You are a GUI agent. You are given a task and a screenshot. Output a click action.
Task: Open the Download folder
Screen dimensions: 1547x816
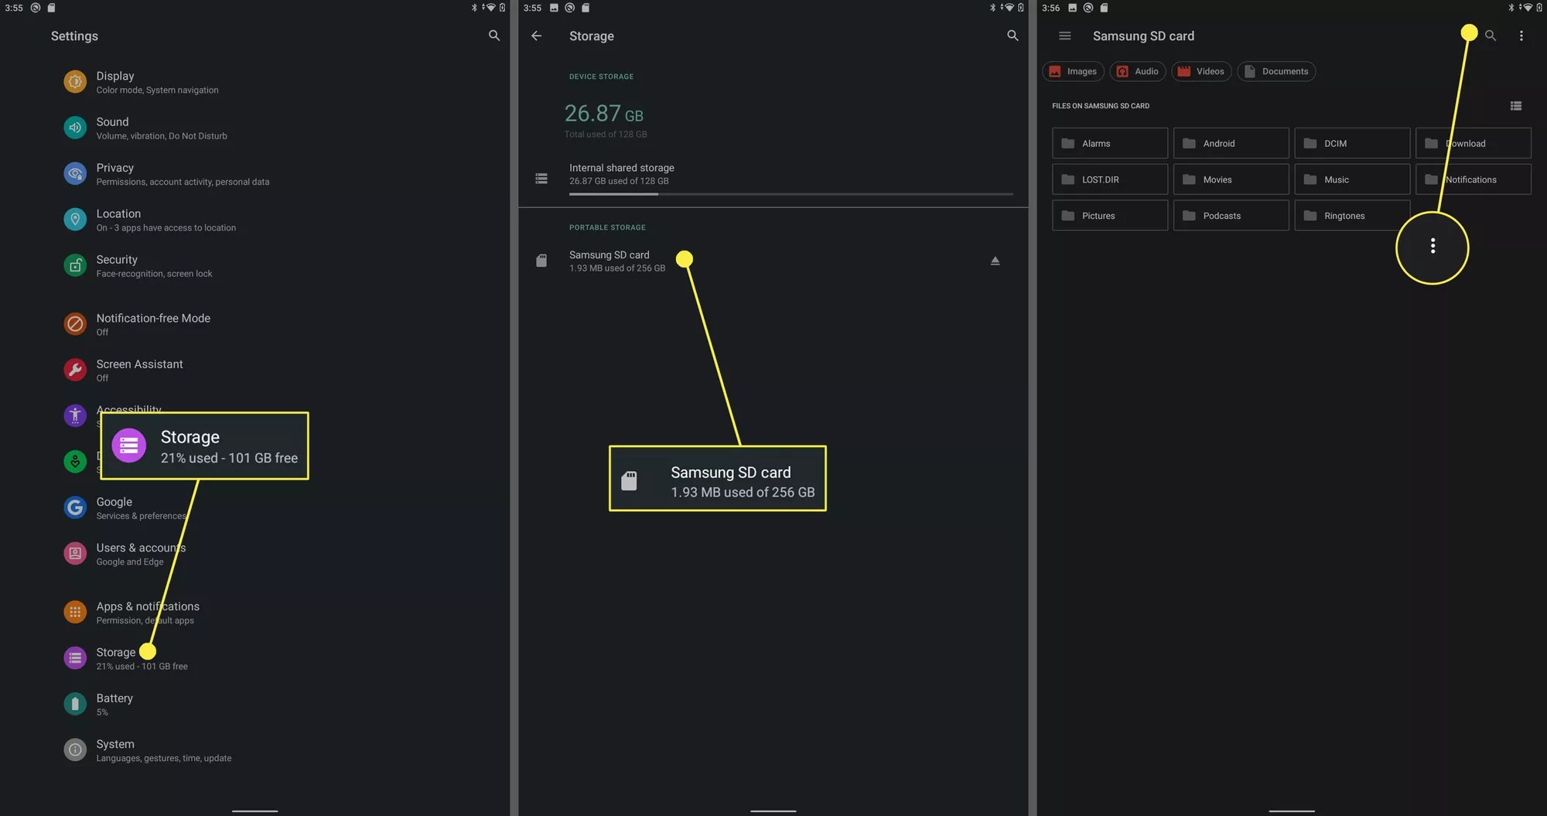click(1474, 143)
